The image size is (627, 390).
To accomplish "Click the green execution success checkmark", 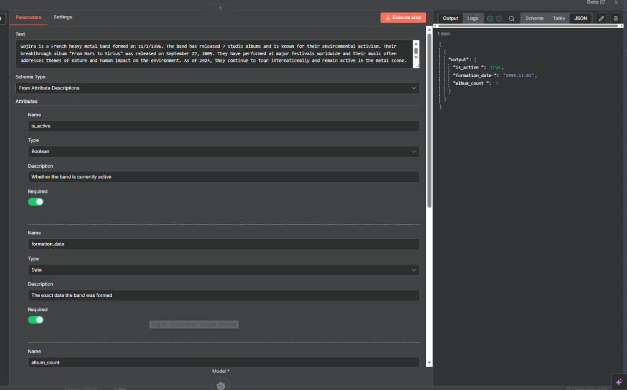I will coord(490,18).
